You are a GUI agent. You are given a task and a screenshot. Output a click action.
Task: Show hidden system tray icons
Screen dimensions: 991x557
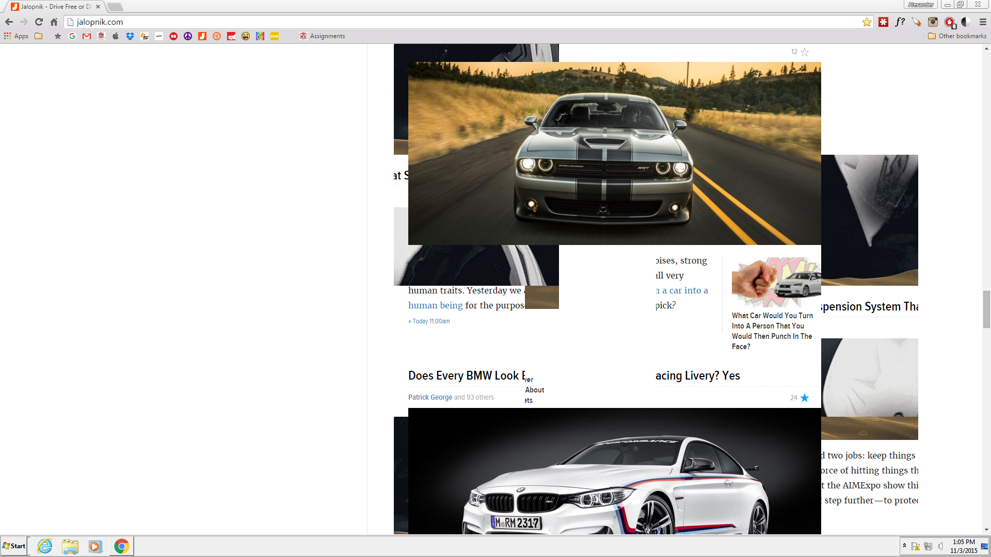(904, 546)
